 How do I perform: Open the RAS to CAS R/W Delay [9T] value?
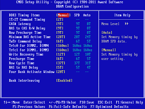tap(60, 28)
